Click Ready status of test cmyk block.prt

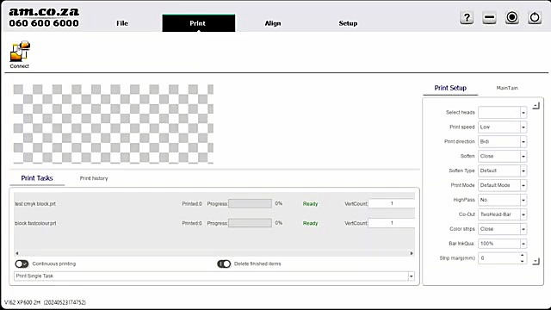310,204
